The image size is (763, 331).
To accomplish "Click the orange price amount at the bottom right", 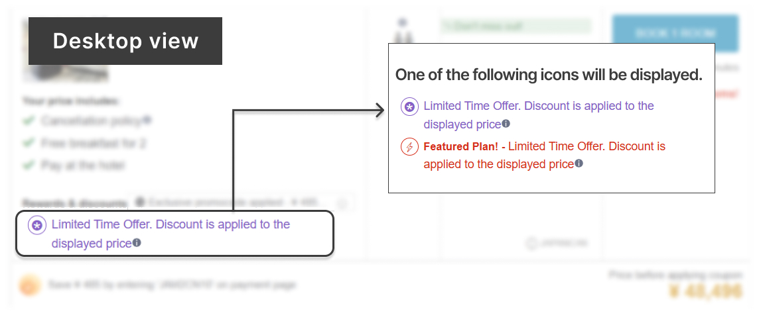I will (706, 292).
